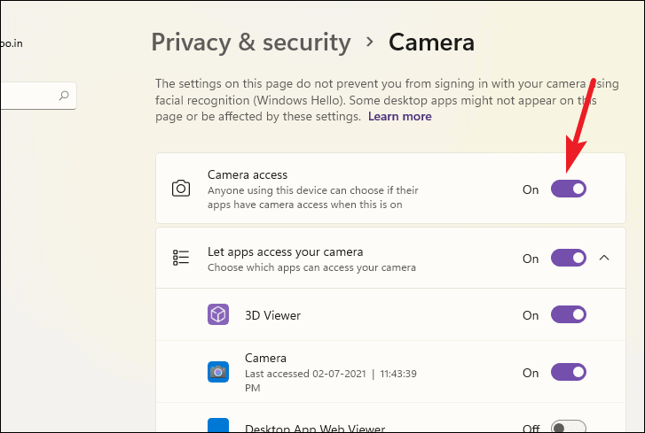Click the list icon beside Let apps access
The height and width of the screenshot is (433, 645).
(x=181, y=258)
